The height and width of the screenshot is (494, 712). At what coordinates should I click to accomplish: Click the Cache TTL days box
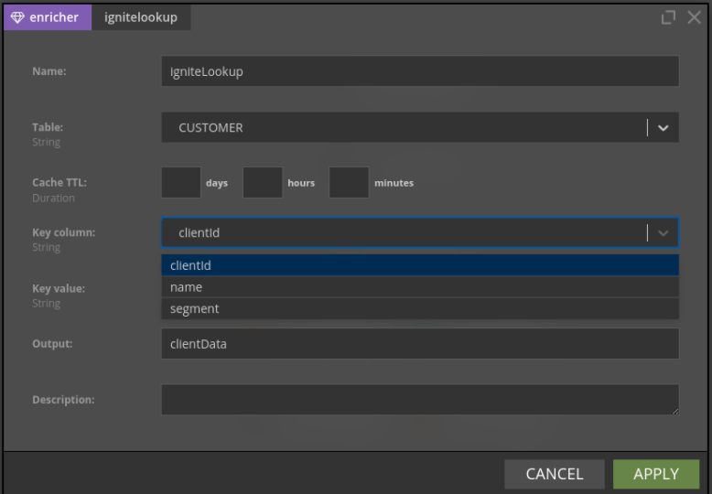181,183
